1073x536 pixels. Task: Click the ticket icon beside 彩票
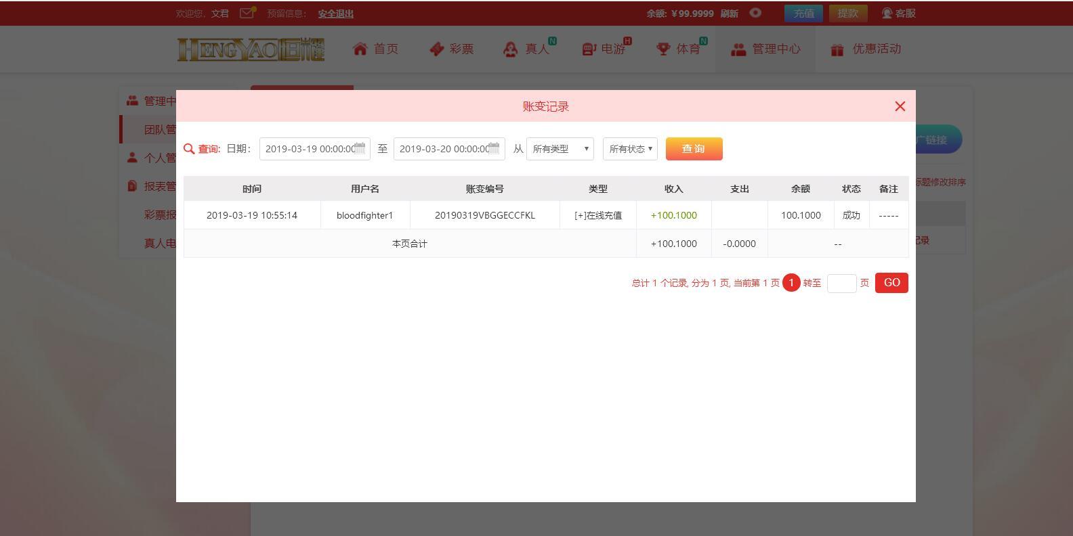click(x=437, y=49)
